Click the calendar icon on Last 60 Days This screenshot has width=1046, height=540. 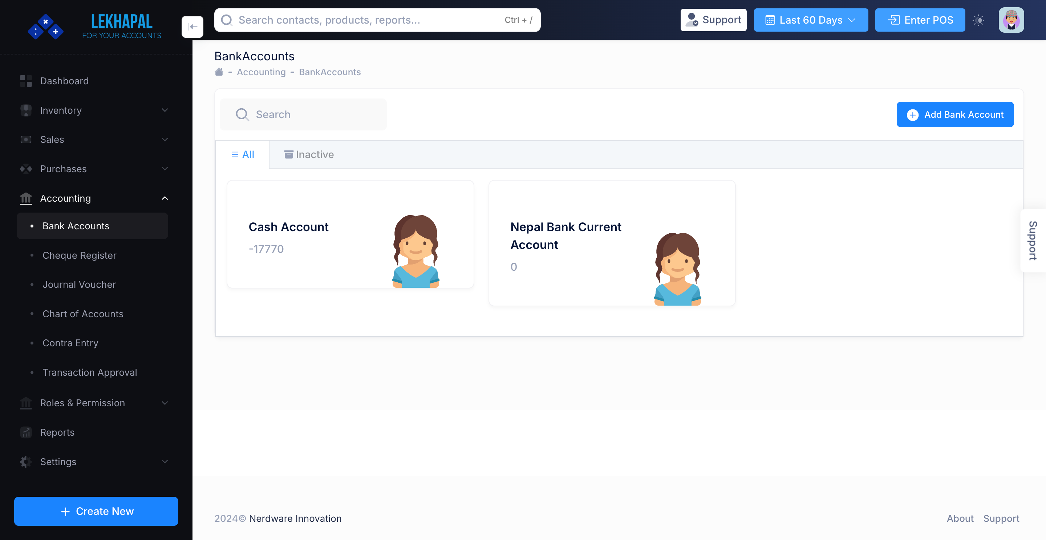pos(771,20)
